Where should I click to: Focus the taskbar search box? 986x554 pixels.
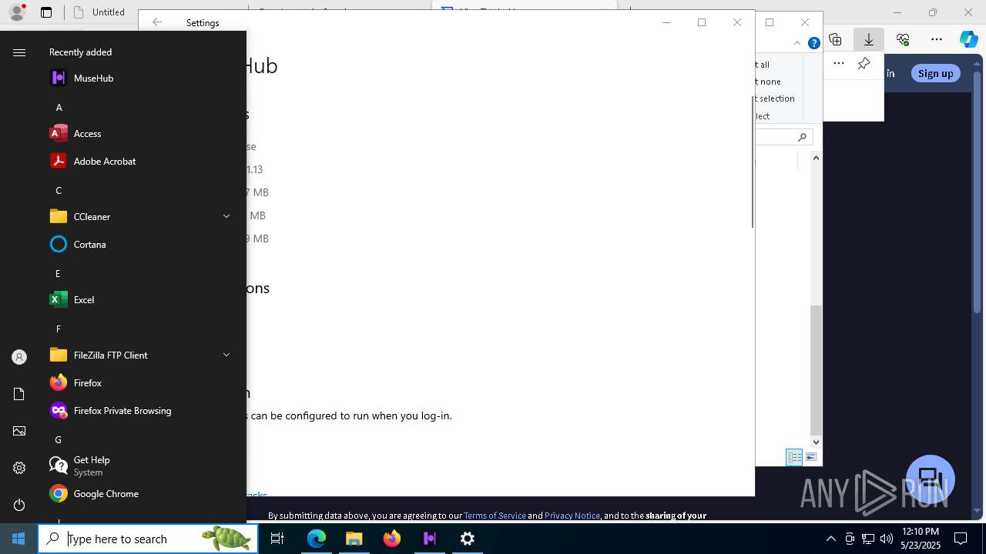pyautogui.click(x=148, y=539)
